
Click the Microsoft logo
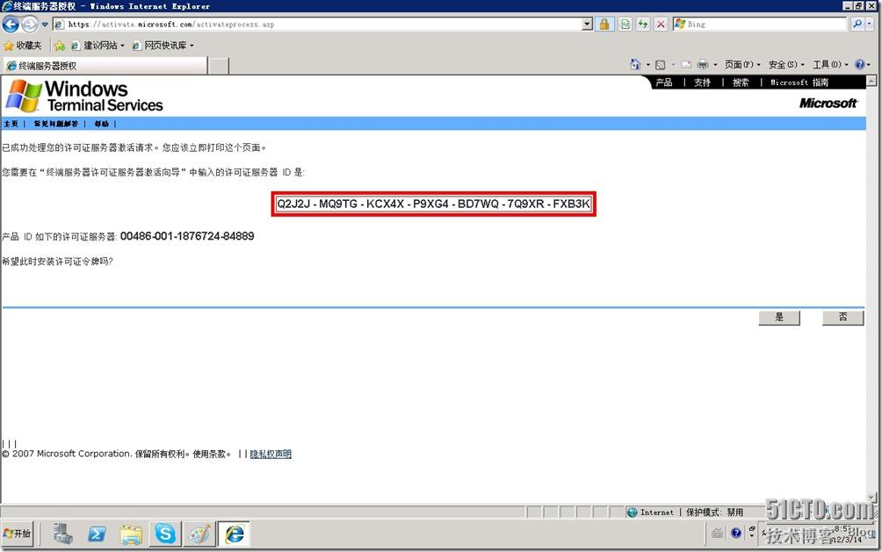pyautogui.click(x=828, y=103)
